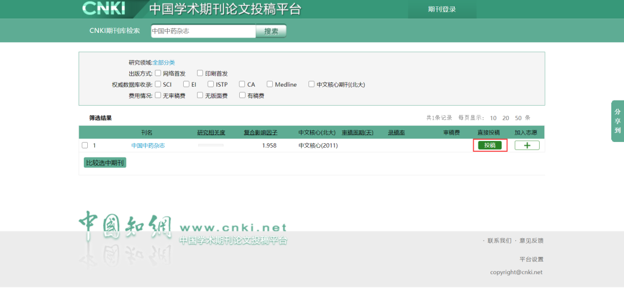The height and width of the screenshot is (295, 624).
Task: Tick the SCI database checkbox
Action: (158, 84)
